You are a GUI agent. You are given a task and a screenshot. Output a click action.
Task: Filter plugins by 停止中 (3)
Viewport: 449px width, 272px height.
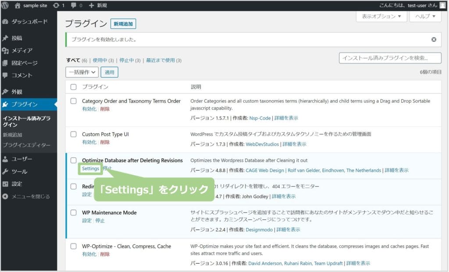[130, 60]
